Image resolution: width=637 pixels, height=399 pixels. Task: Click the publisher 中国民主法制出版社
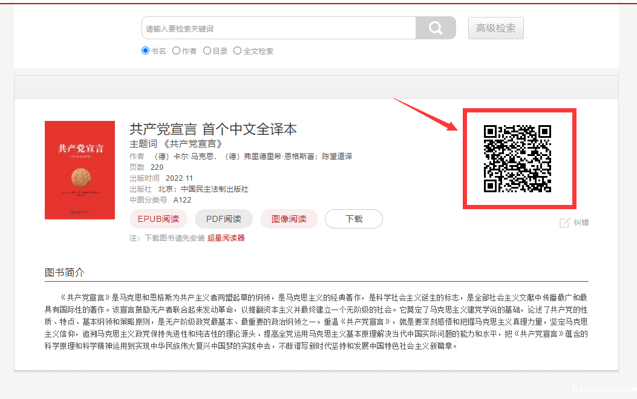pos(215,189)
